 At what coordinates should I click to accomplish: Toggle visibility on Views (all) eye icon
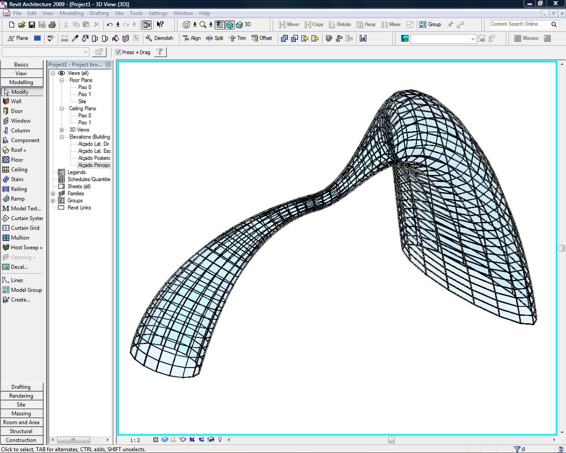click(61, 73)
